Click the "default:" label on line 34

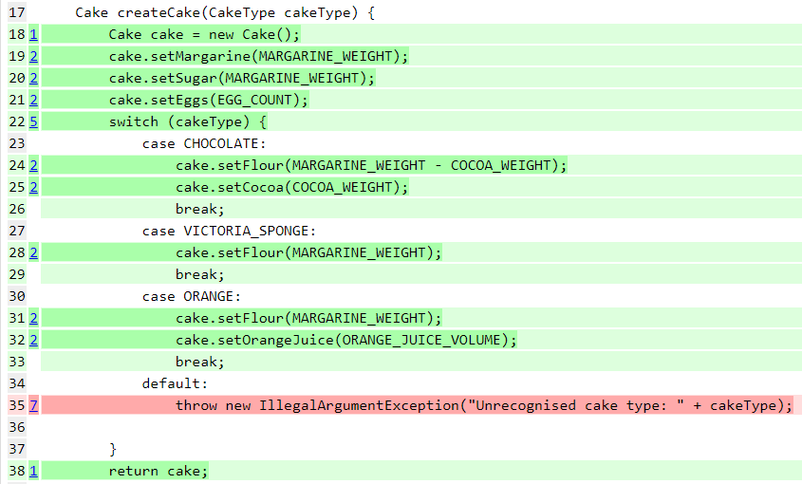[175, 383]
